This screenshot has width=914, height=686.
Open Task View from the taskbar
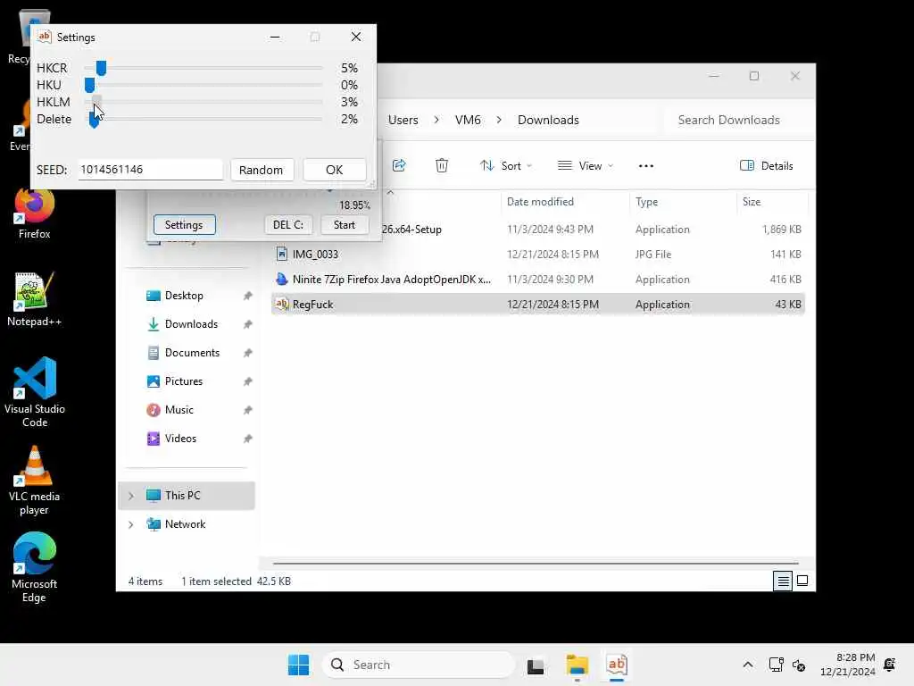[536, 665]
